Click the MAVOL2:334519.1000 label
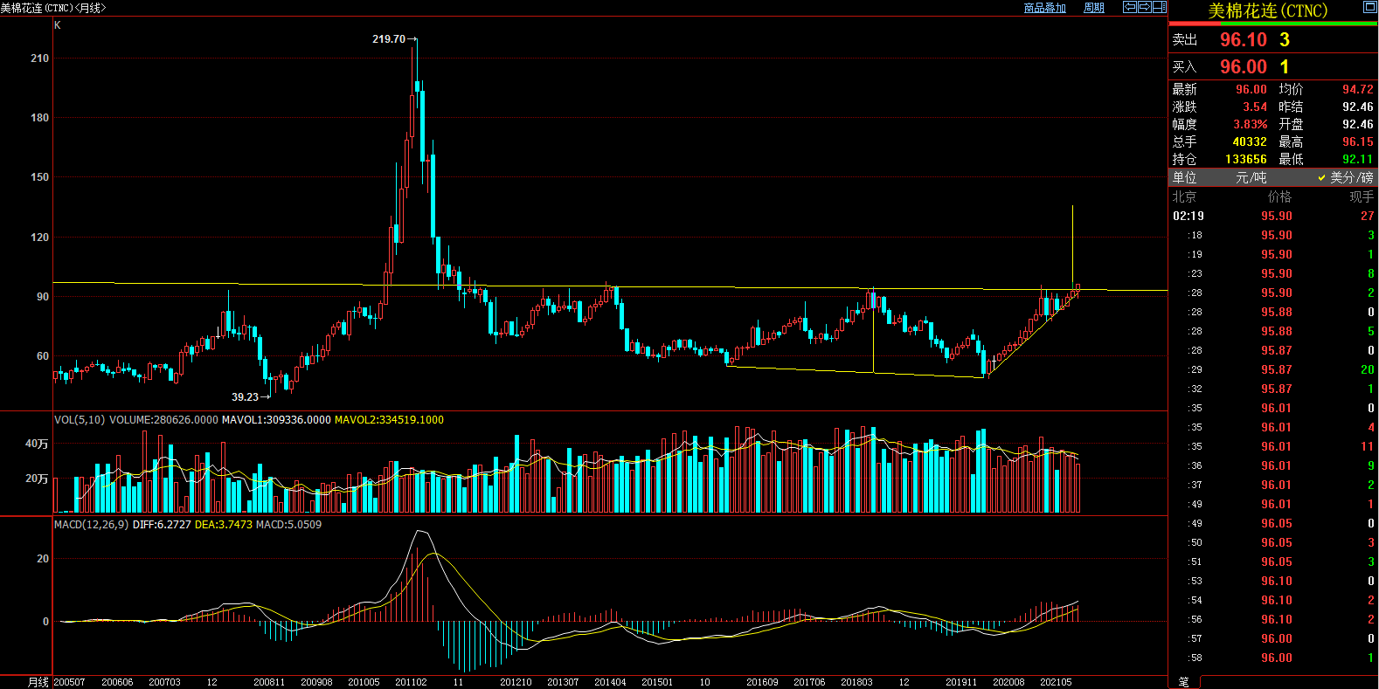 (389, 420)
